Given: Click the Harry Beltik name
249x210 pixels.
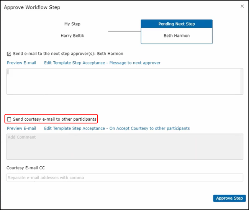Looking at the screenshot, I should coord(72,36).
